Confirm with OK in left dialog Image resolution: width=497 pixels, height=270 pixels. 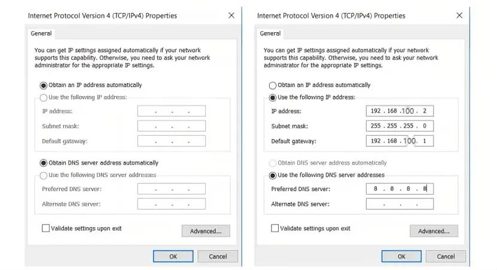click(173, 256)
